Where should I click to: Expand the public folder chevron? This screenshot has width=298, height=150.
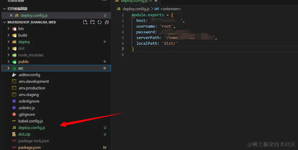coord(8,61)
